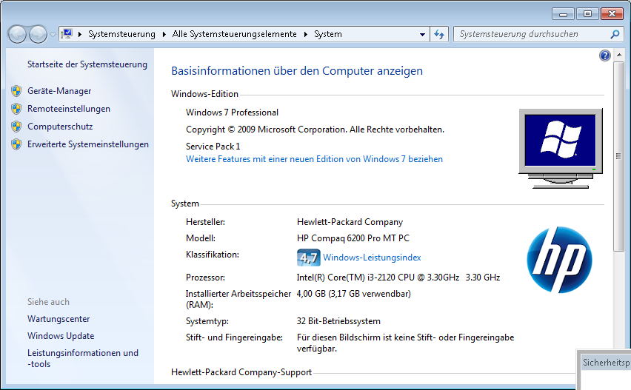
Task: Click HP Compaq 6200 Pro MT PC value
Action: [353, 238]
